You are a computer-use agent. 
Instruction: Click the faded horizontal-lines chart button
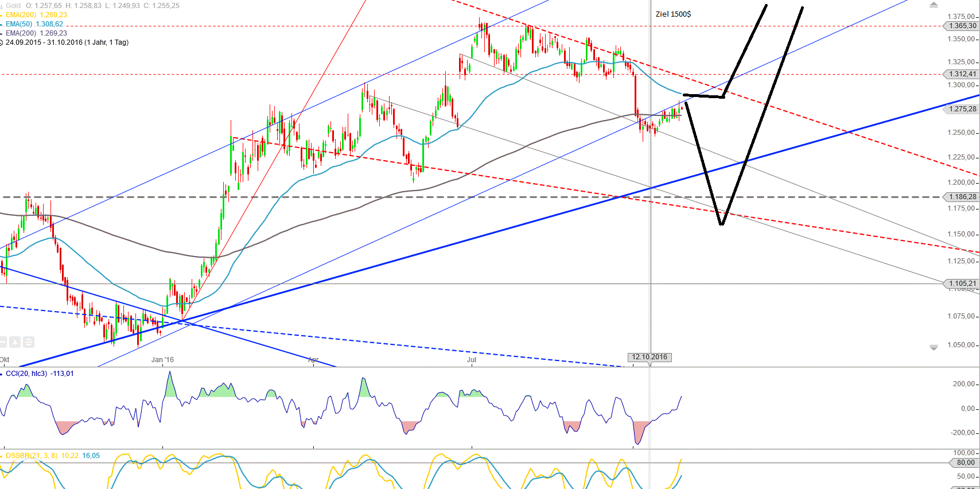click(28, 342)
